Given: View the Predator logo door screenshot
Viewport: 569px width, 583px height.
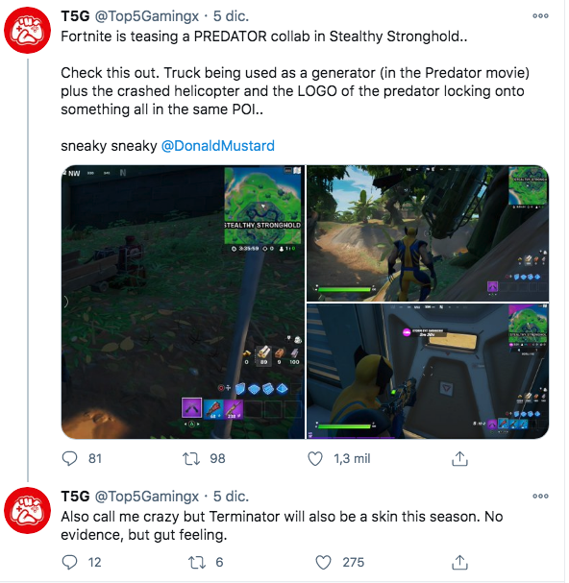Looking at the screenshot, I should pos(428,371).
